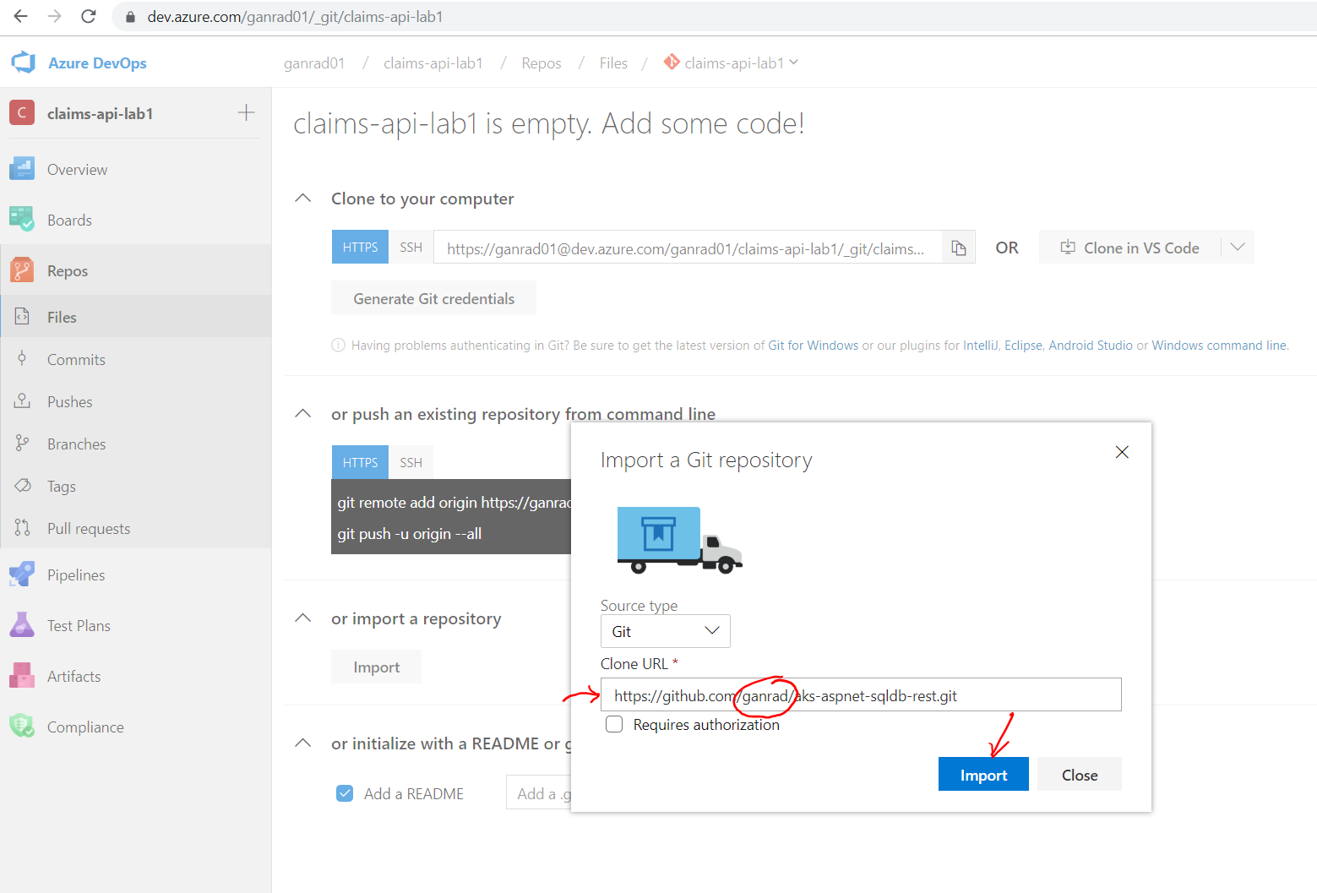Click claims-api-lab1 project breadcrumb link

click(x=433, y=63)
